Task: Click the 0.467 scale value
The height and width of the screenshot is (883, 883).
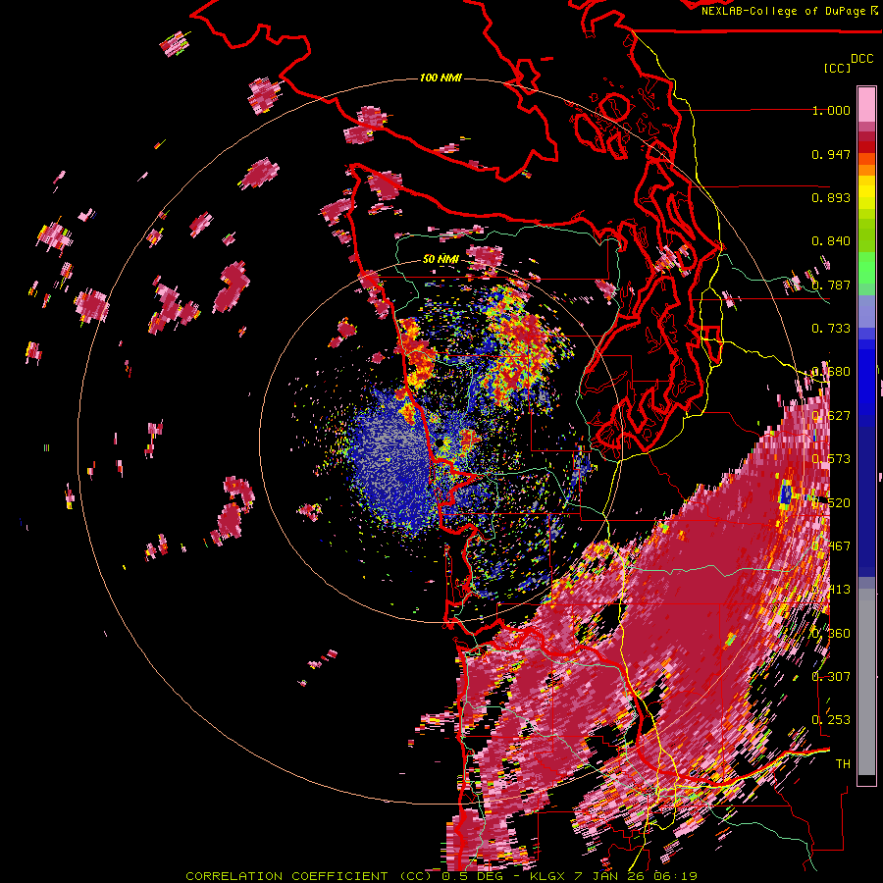Action: coord(831,545)
